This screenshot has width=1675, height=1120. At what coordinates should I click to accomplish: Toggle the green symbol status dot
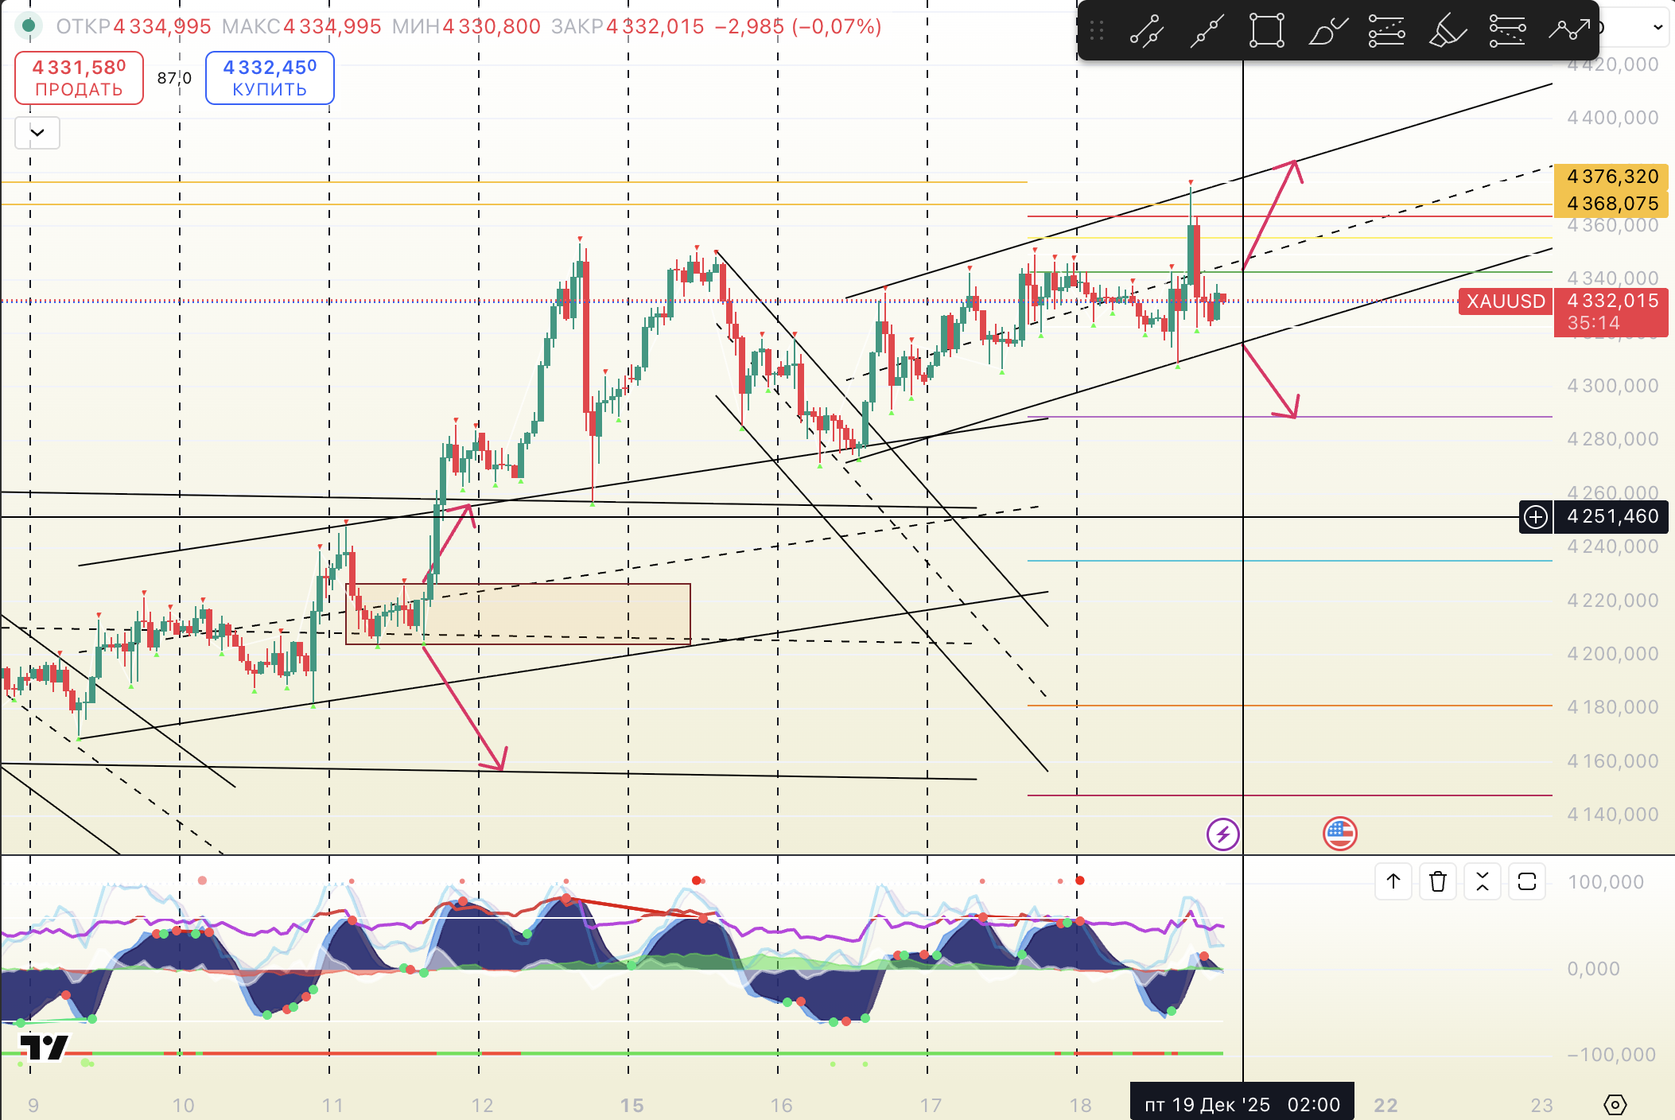[29, 26]
